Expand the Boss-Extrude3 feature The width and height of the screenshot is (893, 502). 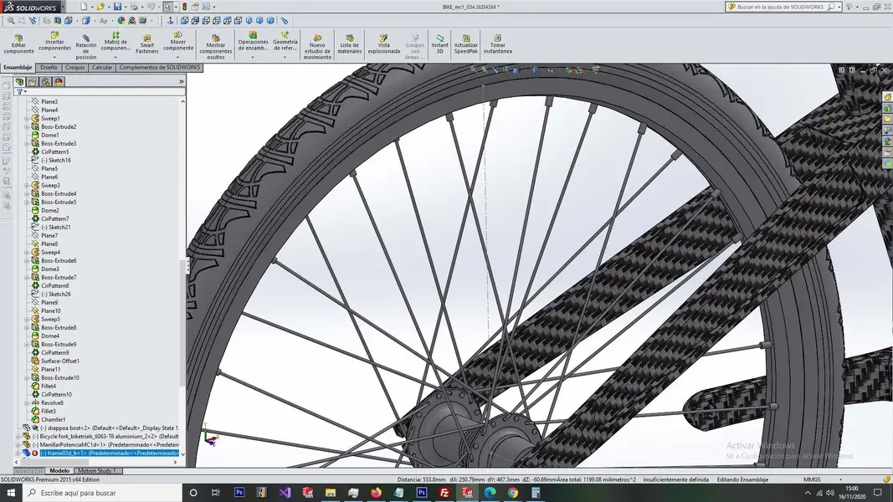tap(27, 143)
